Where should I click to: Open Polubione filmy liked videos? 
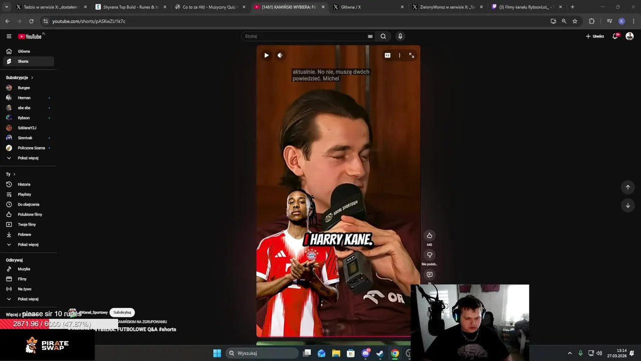28,215
